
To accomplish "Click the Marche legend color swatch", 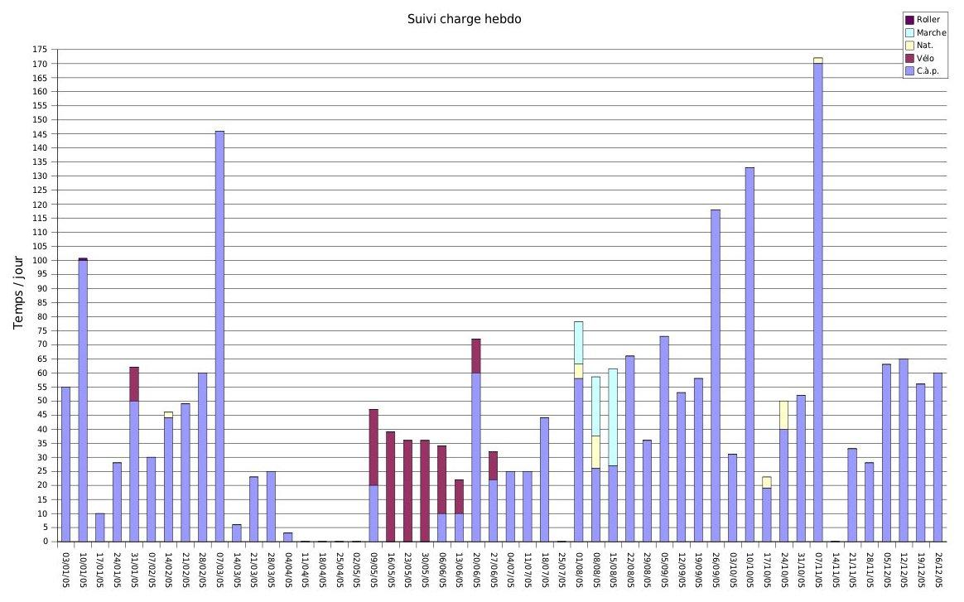I will tap(909, 33).
